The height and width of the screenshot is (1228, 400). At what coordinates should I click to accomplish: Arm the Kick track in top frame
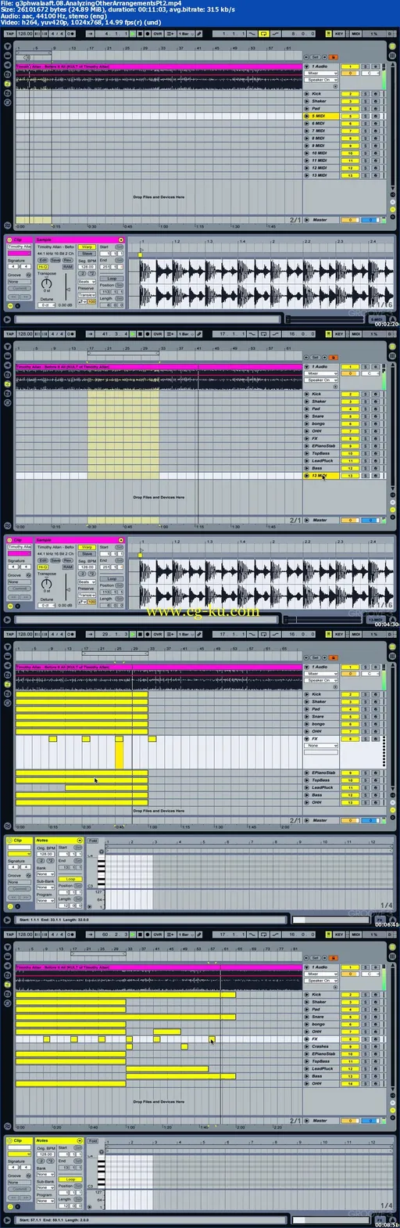(x=376, y=94)
